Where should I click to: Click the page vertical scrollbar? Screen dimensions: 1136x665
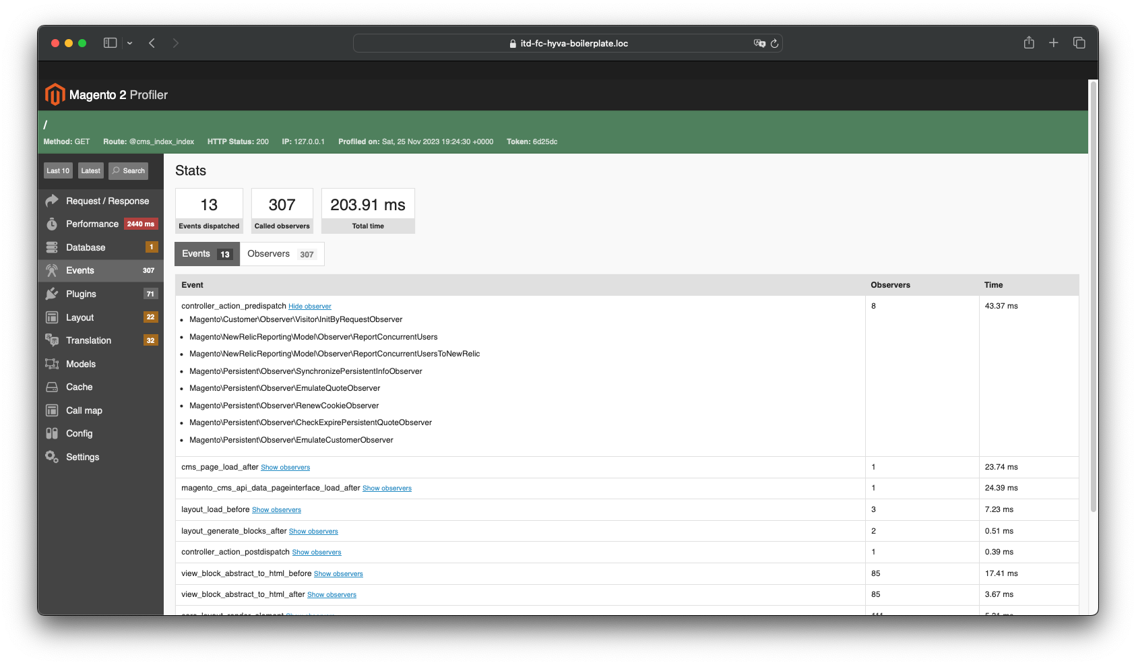pos(1094,296)
